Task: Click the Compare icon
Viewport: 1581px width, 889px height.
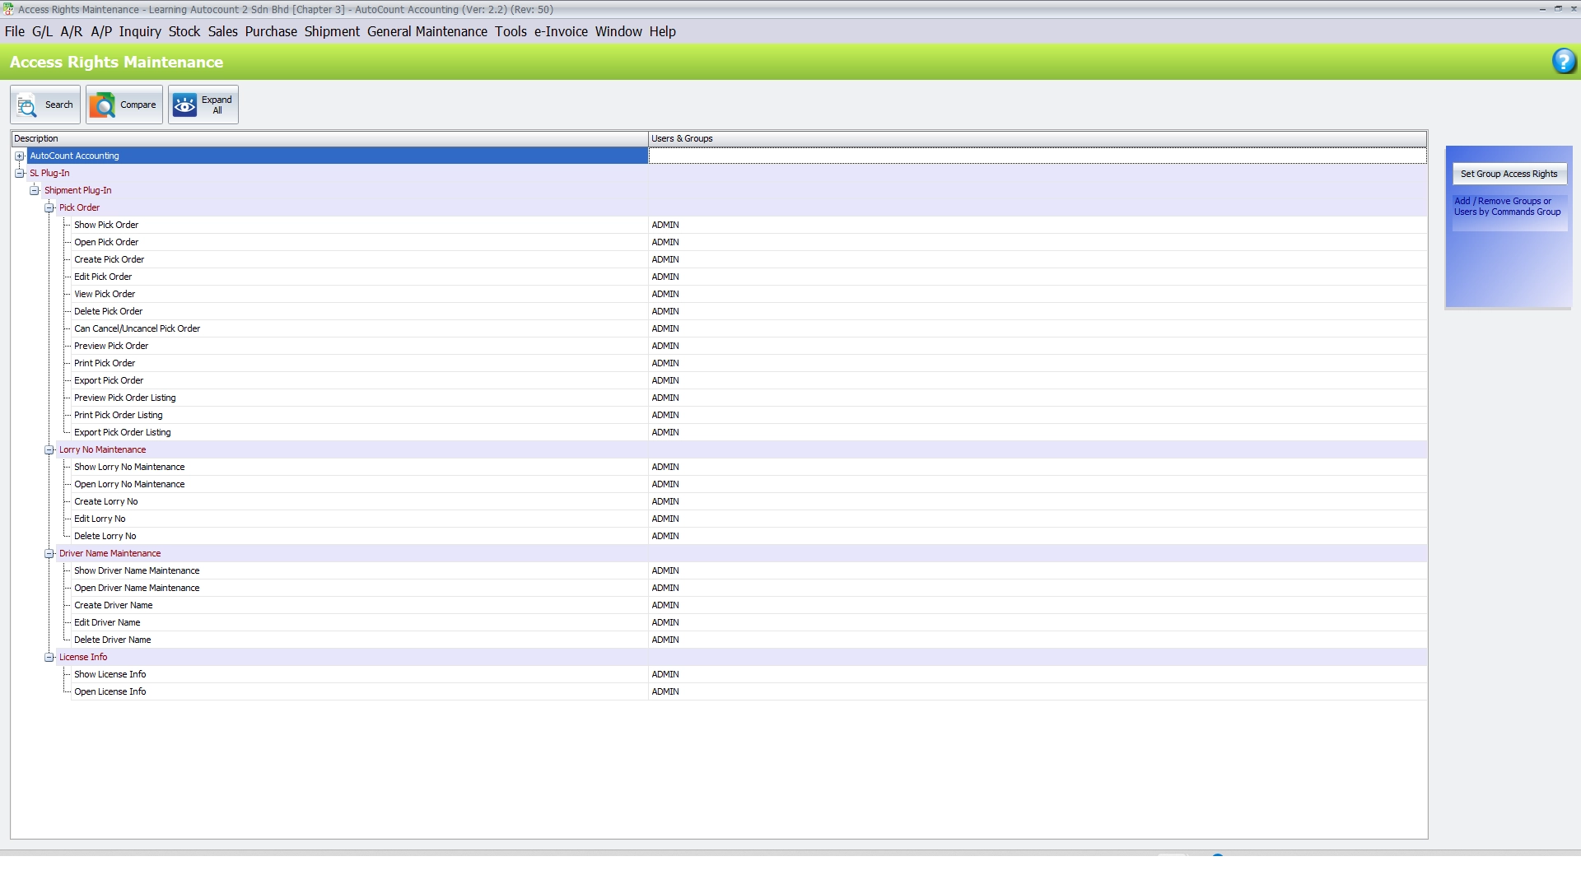Action: 102,105
